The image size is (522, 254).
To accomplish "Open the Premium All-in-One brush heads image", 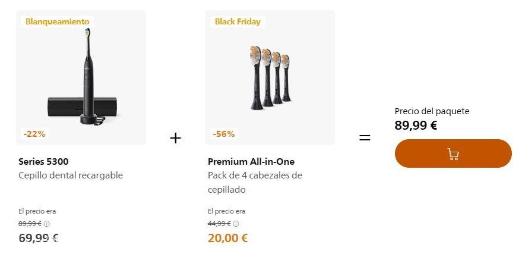I will click(270, 77).
